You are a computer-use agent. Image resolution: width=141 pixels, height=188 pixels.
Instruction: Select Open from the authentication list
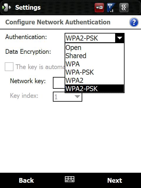pos(95,48)
